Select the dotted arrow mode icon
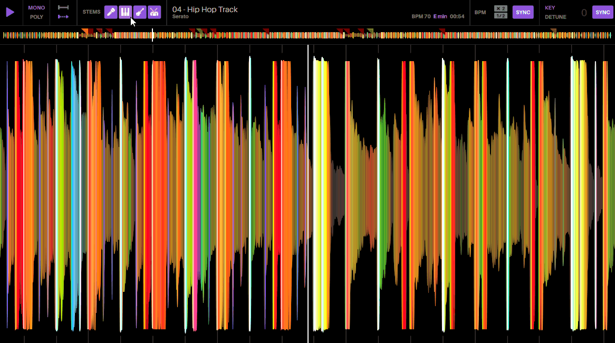Screen dimensions: 615x343 [63, 17]
